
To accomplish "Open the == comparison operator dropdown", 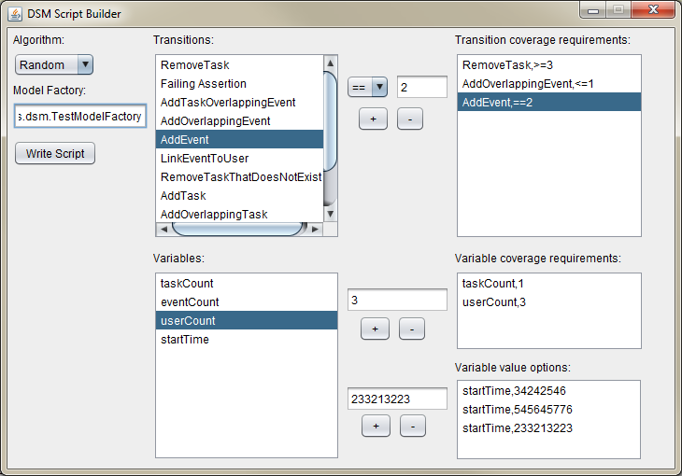I will click(x=367, y=87).
